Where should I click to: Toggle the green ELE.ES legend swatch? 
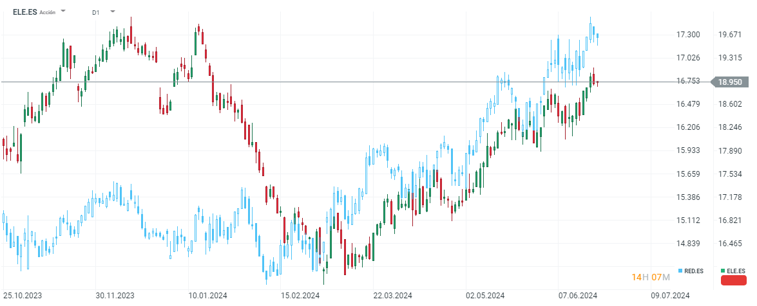click(x=723, y=271)
